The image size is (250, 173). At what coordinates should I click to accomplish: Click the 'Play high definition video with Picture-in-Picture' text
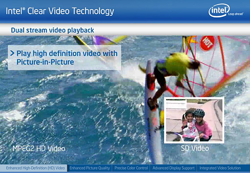coord(67,58)
